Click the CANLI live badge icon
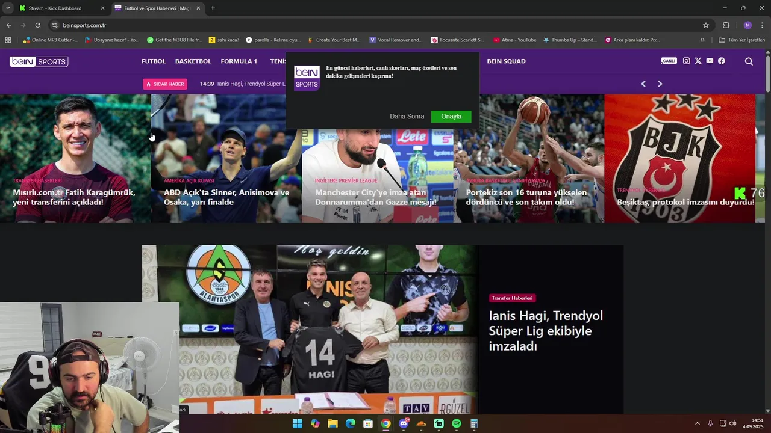Screen dimensions: 771x433 click(669, 61)
